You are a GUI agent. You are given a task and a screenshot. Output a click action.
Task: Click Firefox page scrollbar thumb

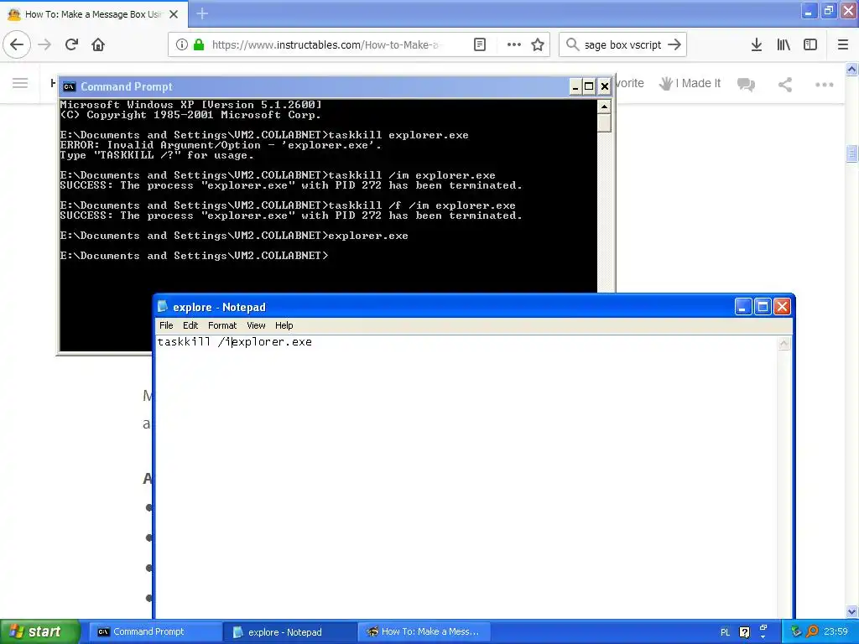pos(851,154)
